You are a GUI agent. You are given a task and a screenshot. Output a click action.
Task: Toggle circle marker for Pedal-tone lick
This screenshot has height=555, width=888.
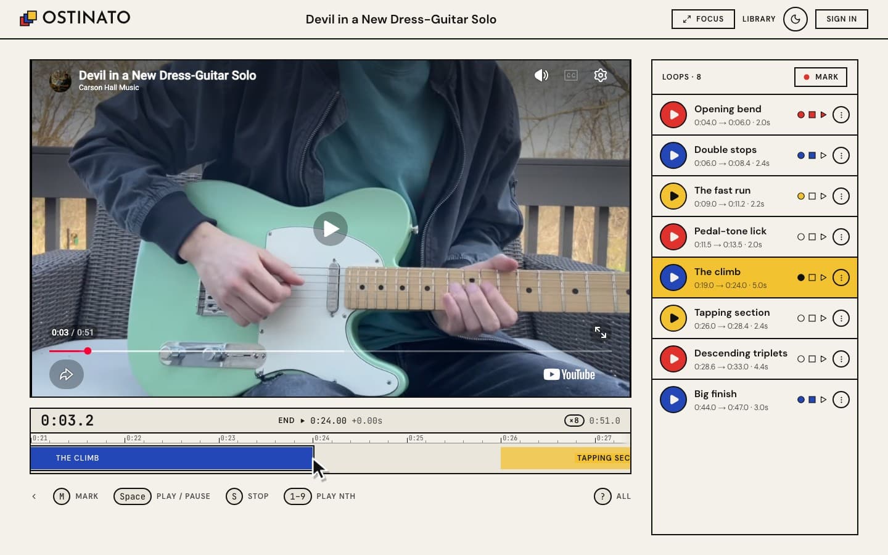(x=800, y=237)
